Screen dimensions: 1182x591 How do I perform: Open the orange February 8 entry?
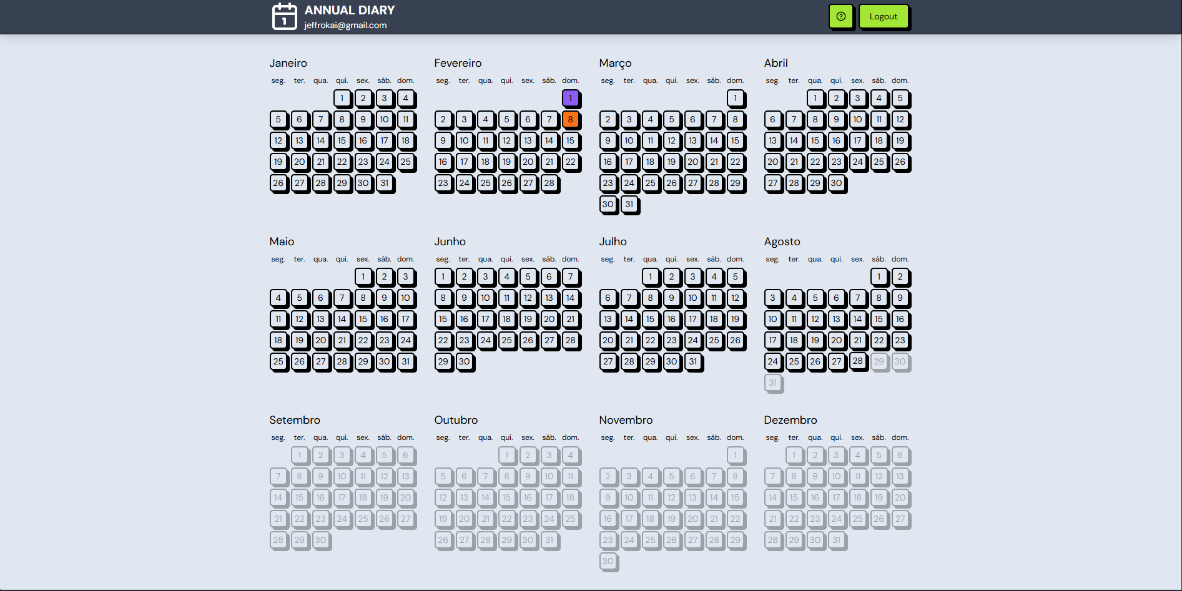(x=570, y=119)
